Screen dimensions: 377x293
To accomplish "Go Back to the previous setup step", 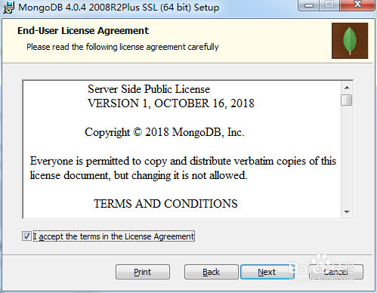I will (212, 272).
